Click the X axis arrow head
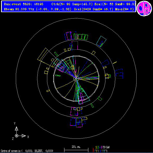The height and width of the screenshot is (153, 153). [24, 136]
